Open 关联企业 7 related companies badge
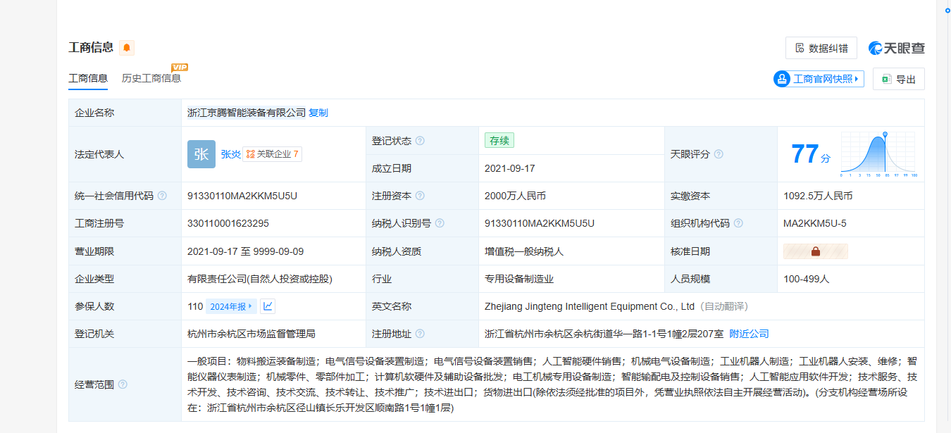Image resolution: width=951 pixels, height=433 pixels. click(273, 154)
